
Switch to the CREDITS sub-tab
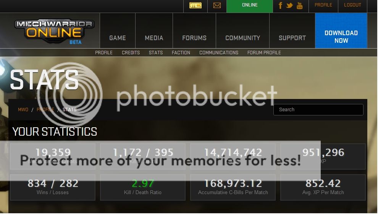(x=131, y=53)
